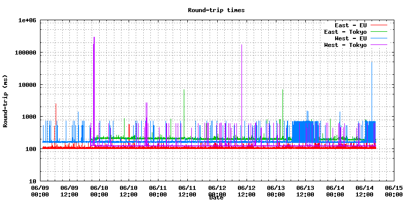Click the "06/15 00:00" x-axis label
Screen dimensions: 405x202
tap(393, 191)
